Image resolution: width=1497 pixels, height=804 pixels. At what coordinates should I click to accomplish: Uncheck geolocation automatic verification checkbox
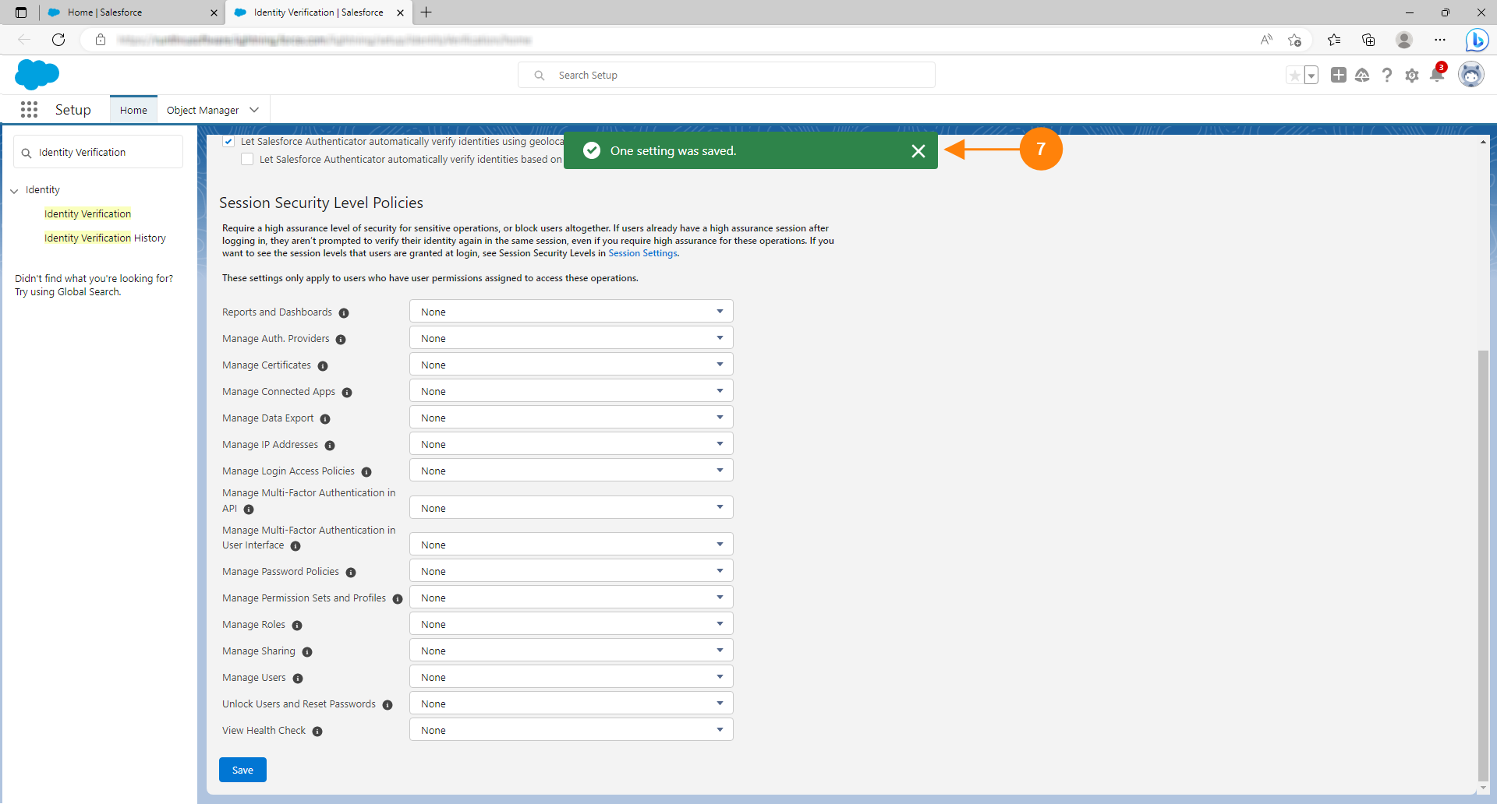pos(228,142)
